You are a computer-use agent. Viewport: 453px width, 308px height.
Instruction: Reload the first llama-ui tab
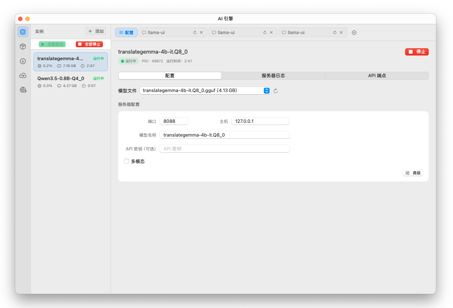(195, 33)
